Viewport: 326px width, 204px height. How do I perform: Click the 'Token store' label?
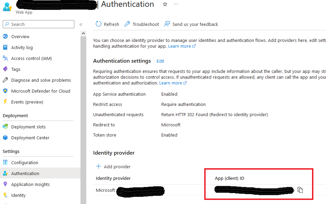pos(105,135)
